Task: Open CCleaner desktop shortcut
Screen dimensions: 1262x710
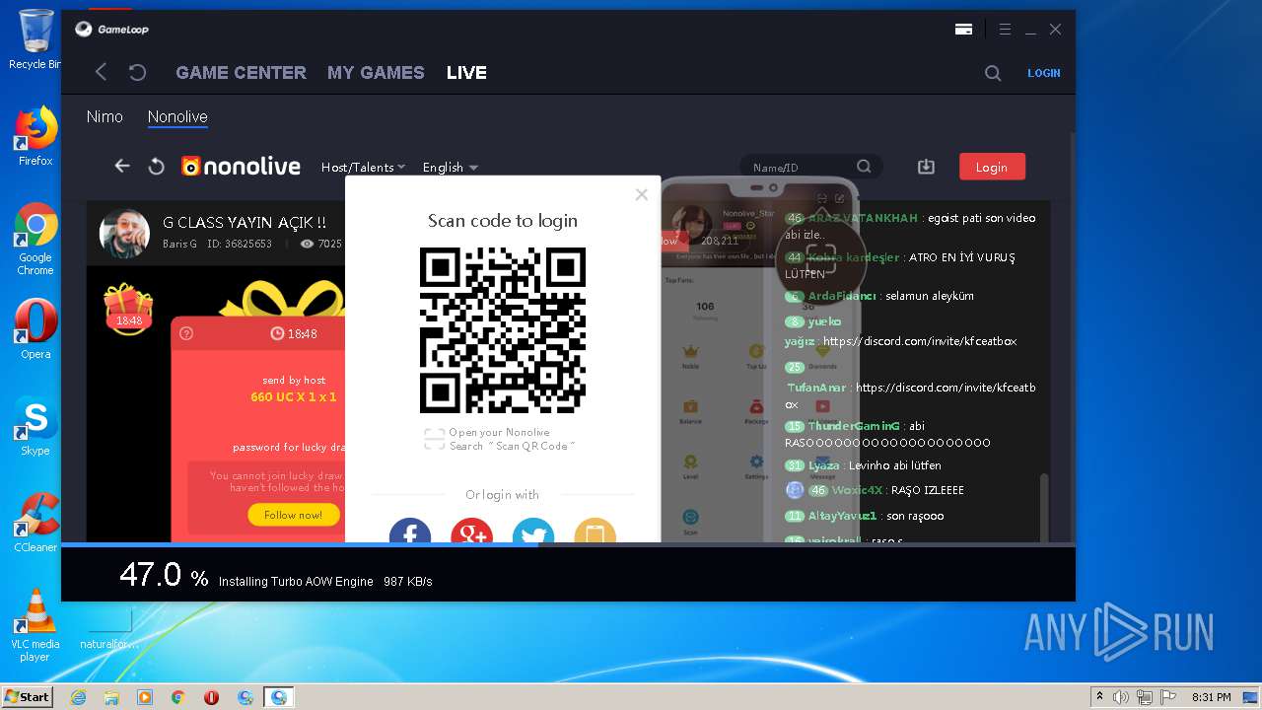Action: (x=35, y=523)
